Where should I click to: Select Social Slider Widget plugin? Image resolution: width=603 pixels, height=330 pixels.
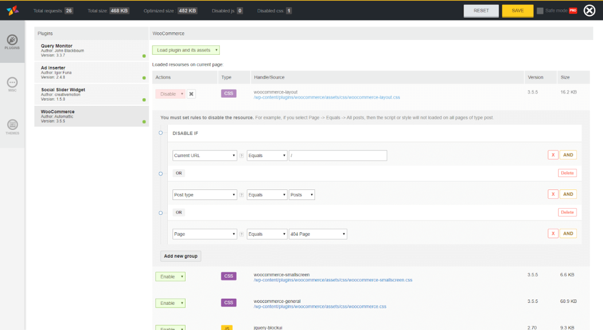(91, 94)
